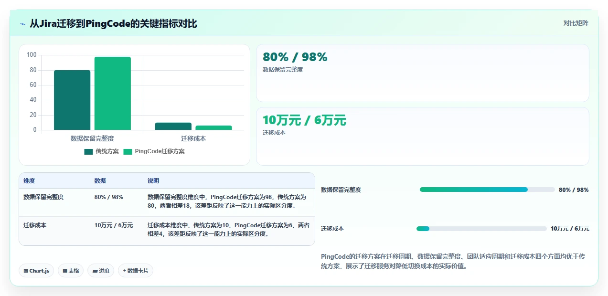
Task: Click the 表格 tag
Action: [71, 271]
